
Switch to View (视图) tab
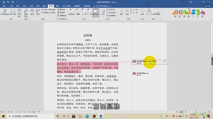(x=58, y=6)
